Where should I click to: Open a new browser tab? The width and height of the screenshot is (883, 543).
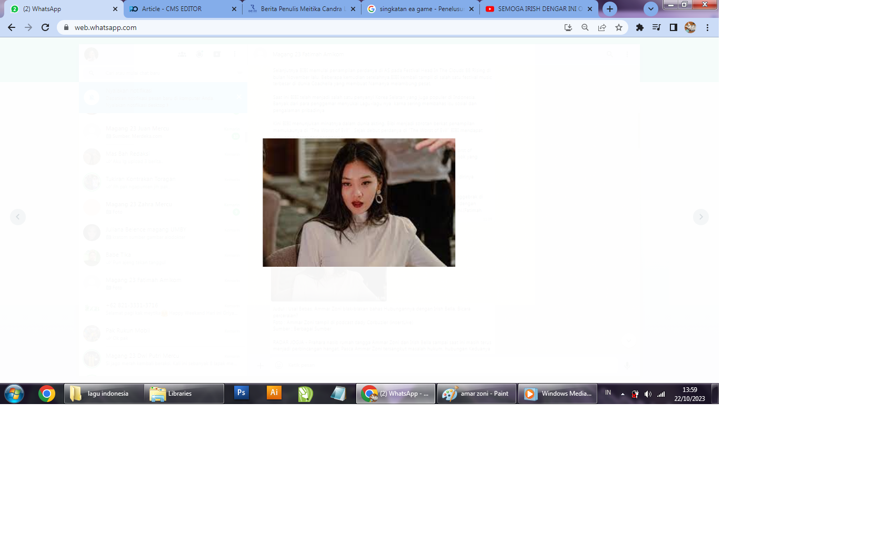[x=610, y=9]
